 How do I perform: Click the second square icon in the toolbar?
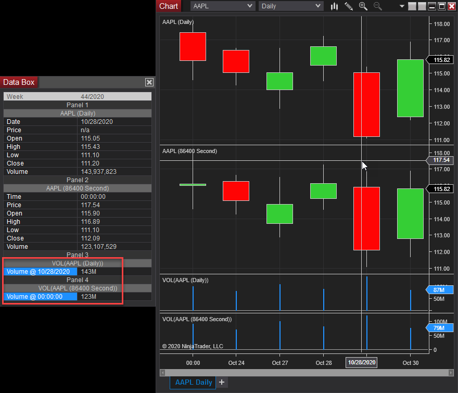(421, 6)
